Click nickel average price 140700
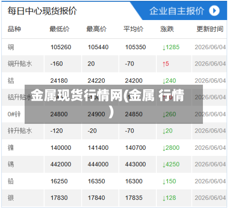This screenshot has height=209, width=228. pyautogui.click(x=135, y=148)
